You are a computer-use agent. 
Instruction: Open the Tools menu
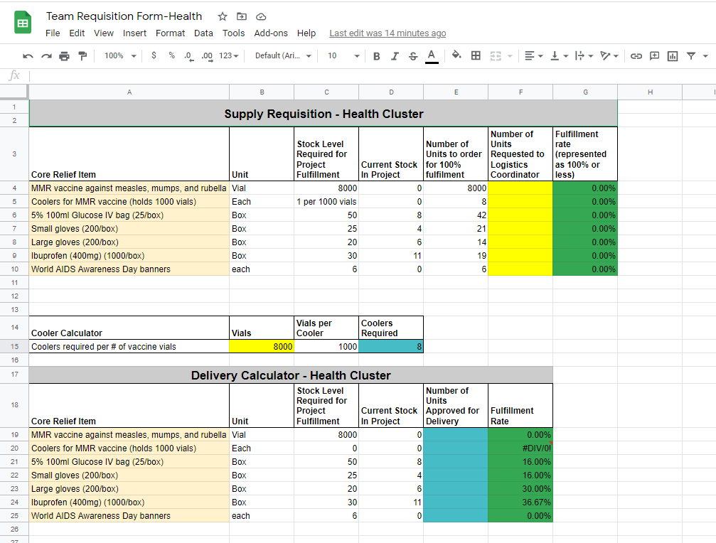click(x=233, y=33)
